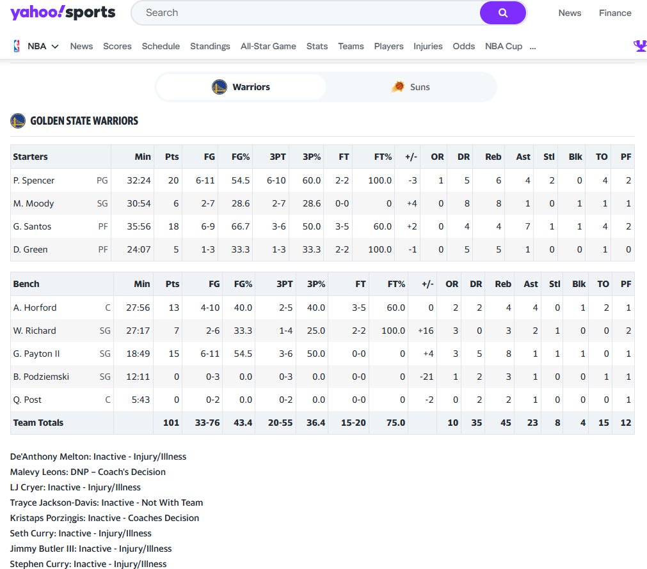Click the purple search magnifier button

tap(502, 13)
